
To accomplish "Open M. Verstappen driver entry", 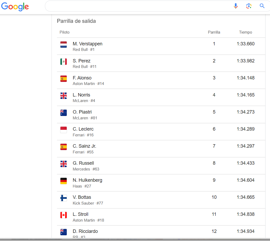I will (87, 44).
